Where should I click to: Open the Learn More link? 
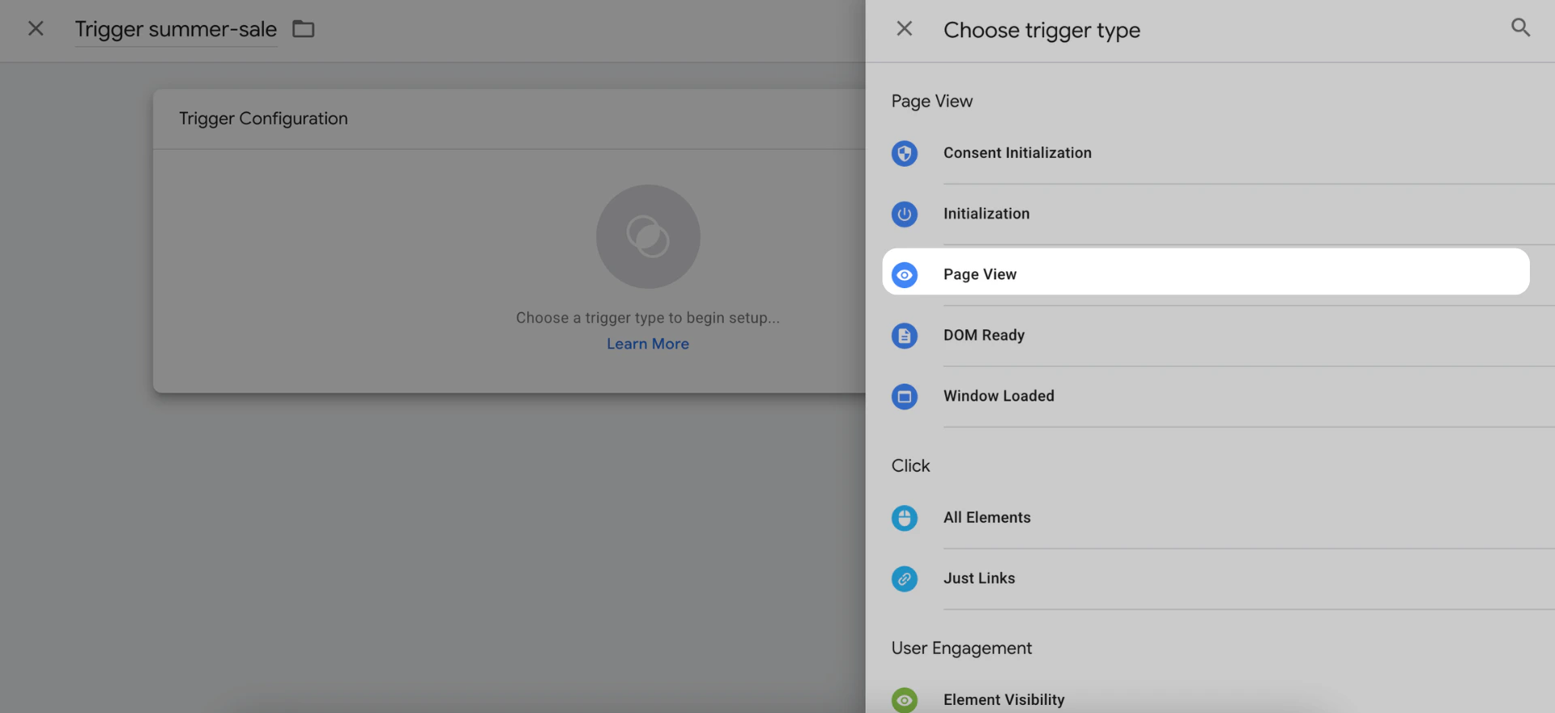648,344
